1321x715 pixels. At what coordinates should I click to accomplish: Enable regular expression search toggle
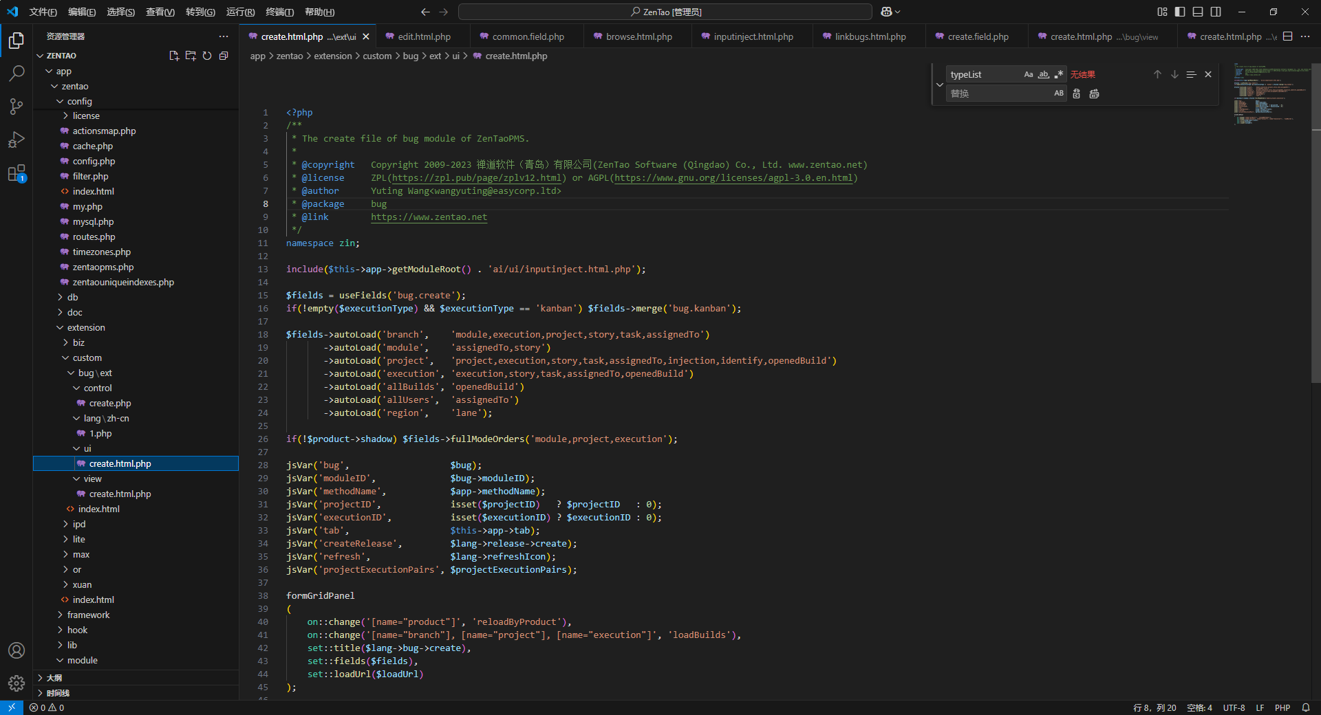(1059, 74)
